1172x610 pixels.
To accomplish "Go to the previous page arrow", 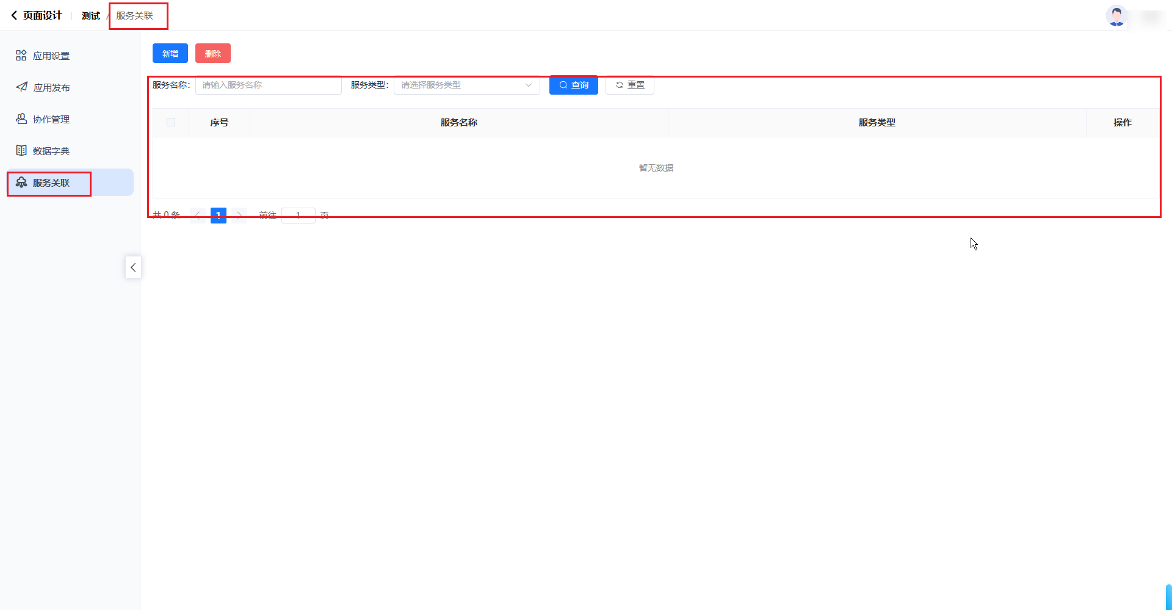I will pos(197,215).
